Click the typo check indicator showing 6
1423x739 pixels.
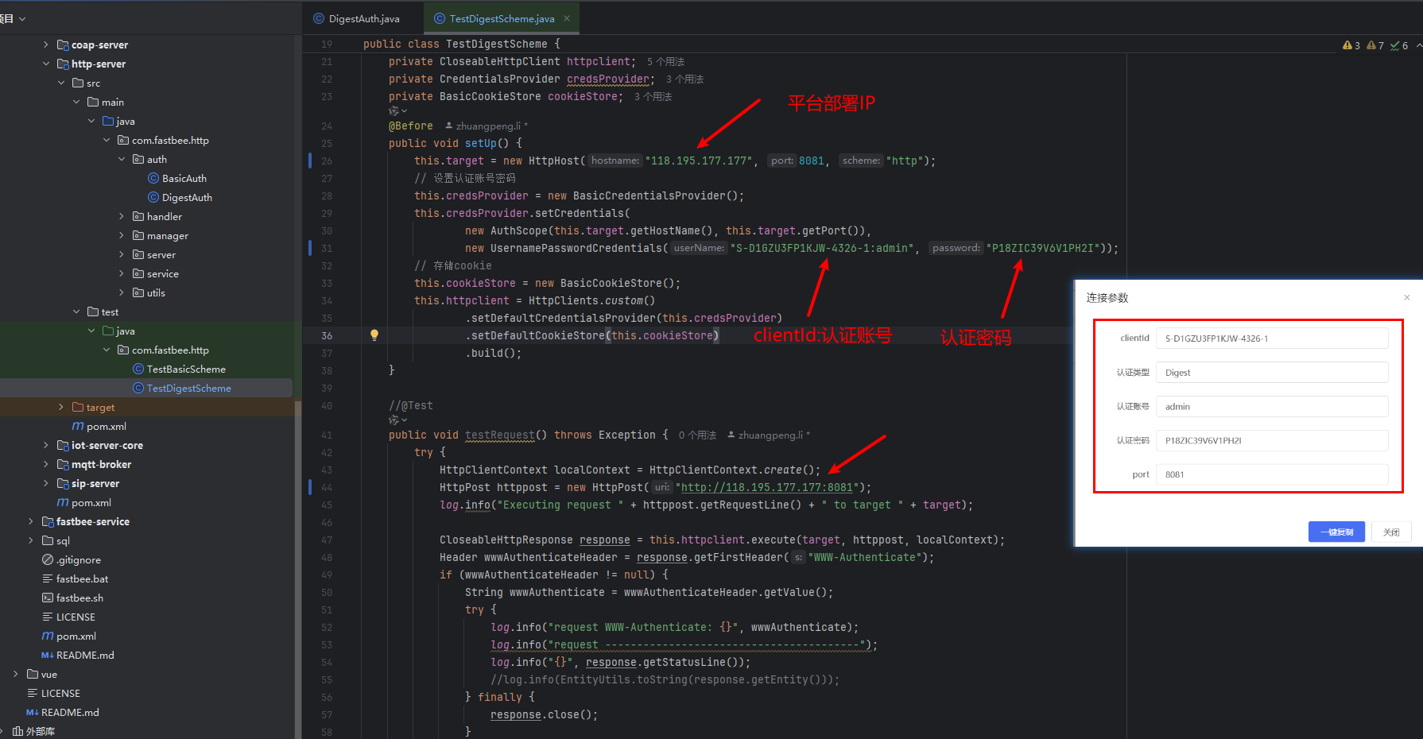[1399, 45]
